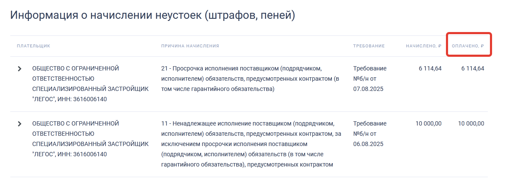Viewport: 513px width, 190px height.
Task: Expand the row with reason code 11
Action: pyautogui.click(x=19, y=124)
